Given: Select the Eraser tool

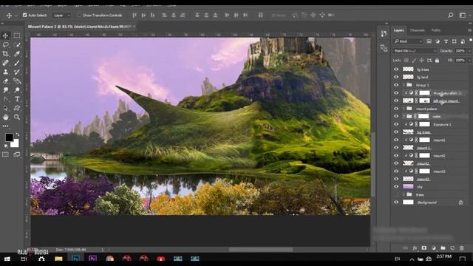Looking at the screenshot, I should (x=5, y=81).
